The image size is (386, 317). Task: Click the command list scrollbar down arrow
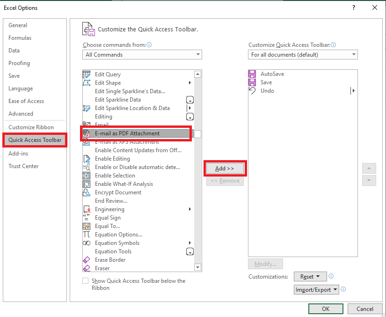click(197, 268)
